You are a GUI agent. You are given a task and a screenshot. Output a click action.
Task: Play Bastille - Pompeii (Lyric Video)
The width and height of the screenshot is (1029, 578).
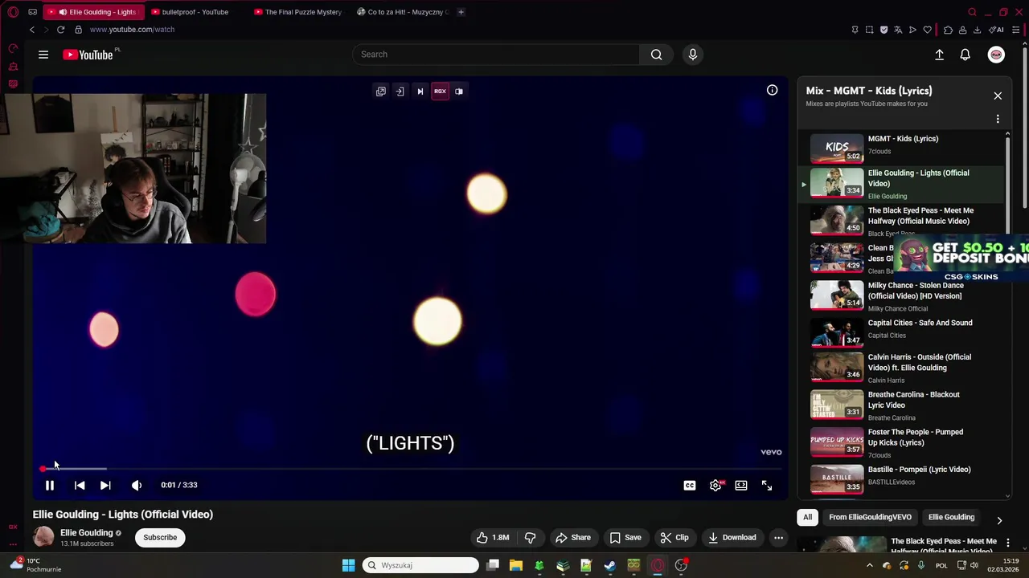tap(900, 478)
